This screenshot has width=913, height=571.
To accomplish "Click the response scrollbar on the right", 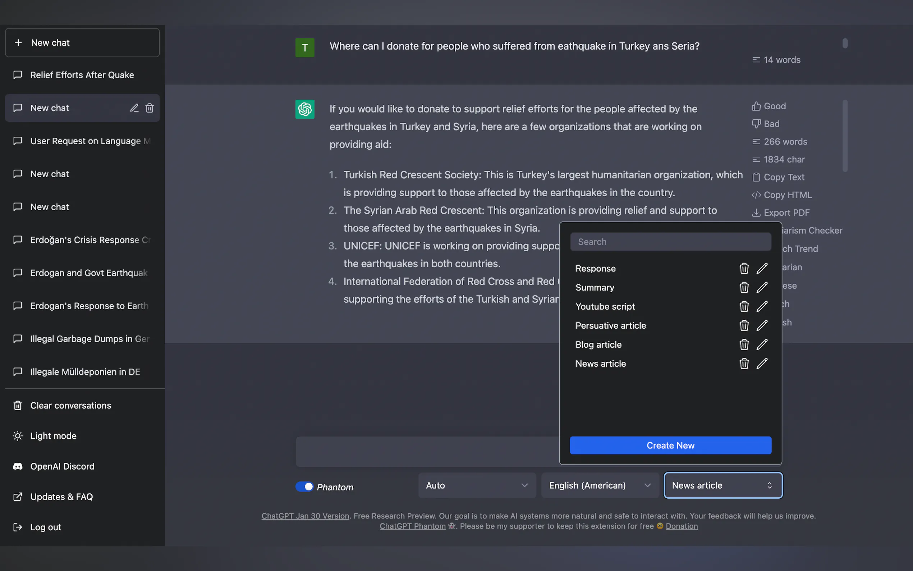I will coord(845,136).
